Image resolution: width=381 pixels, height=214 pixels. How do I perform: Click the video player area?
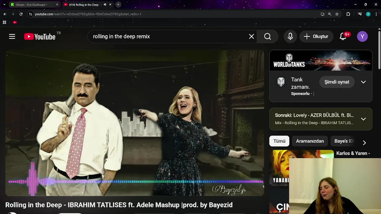[x=135, y=123]
